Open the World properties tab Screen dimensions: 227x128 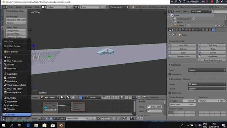[x=187, y=30]
